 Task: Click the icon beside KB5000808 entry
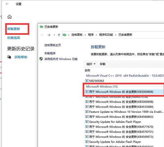click(87, 92)
